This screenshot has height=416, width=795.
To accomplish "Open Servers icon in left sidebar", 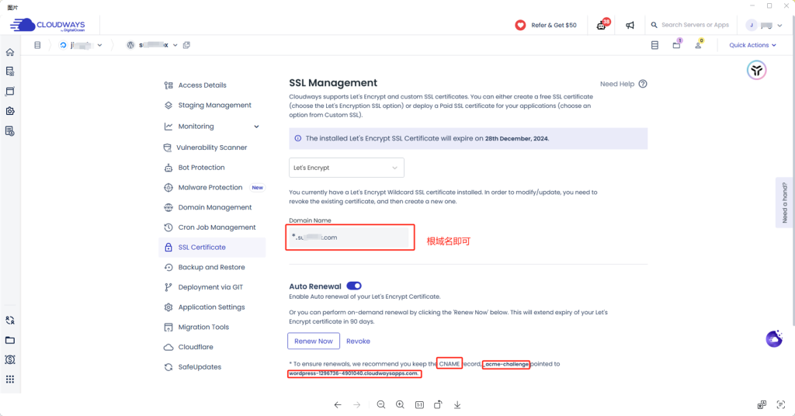I will [x=9, y=71].
